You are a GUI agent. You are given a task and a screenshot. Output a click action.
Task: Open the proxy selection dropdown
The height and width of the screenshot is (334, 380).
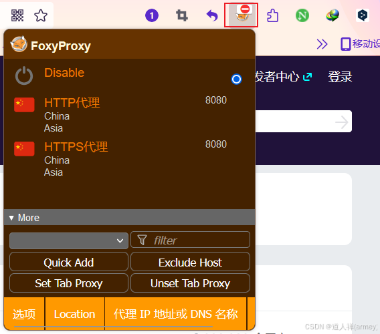69,240
